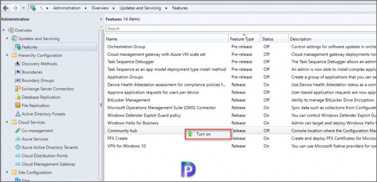The image size is (377, 182).
Task: Click the Exchange Server Connectors icon
Action: point(18,89)
